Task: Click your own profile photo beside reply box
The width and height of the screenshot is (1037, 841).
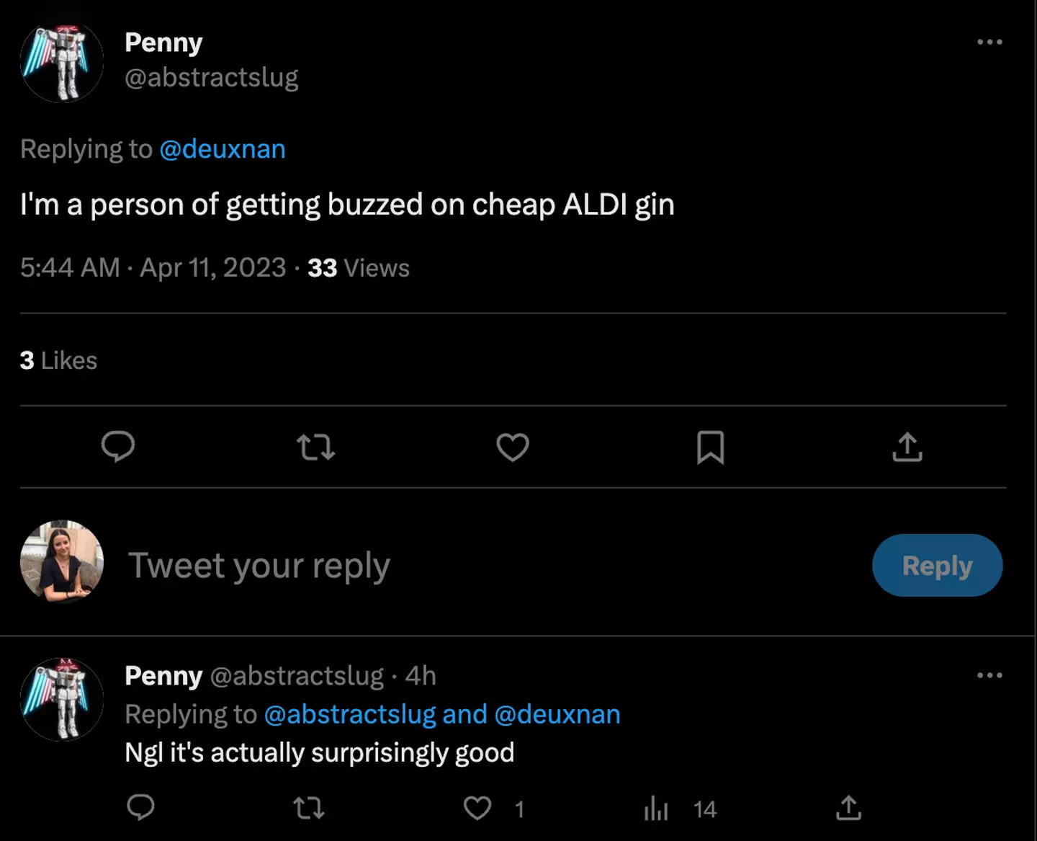Action: pyautogui.click(x=62, y=561)
